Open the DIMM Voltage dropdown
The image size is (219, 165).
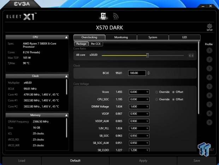[139, 106]
